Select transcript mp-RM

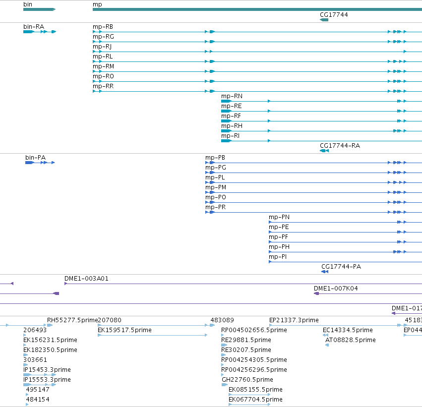103,66
